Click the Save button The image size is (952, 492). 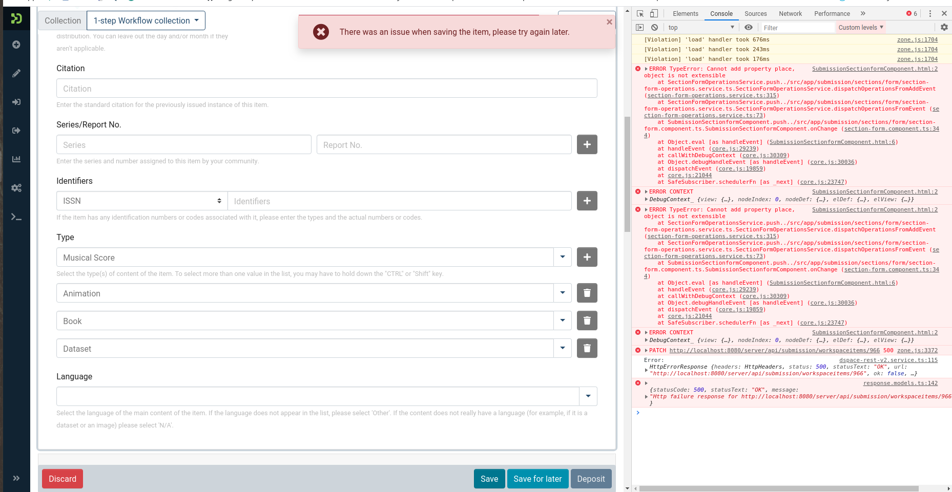click(489, 479)
